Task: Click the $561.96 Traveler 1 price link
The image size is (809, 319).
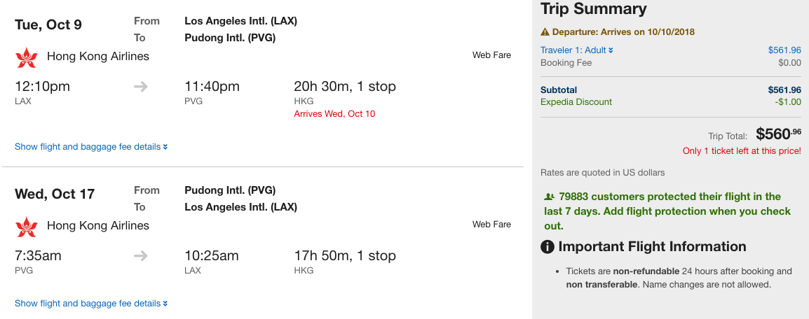Action: (784, 50)
